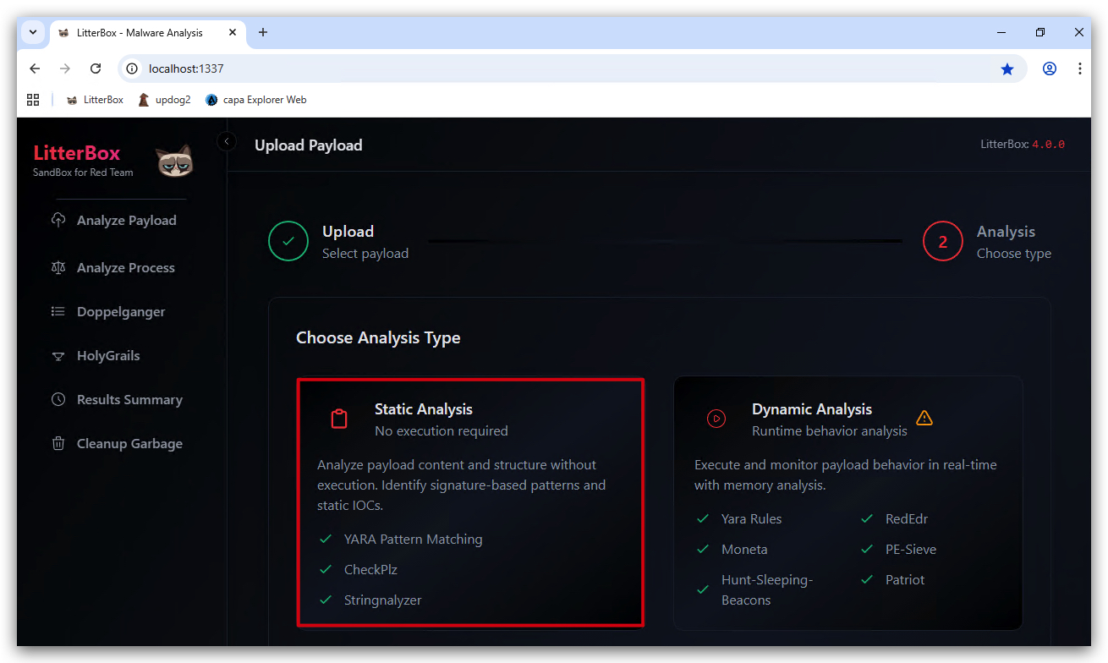Screen dimensions: 1108x663
Task: Open Doppelganger from sidebar
Action: (121, 311)
